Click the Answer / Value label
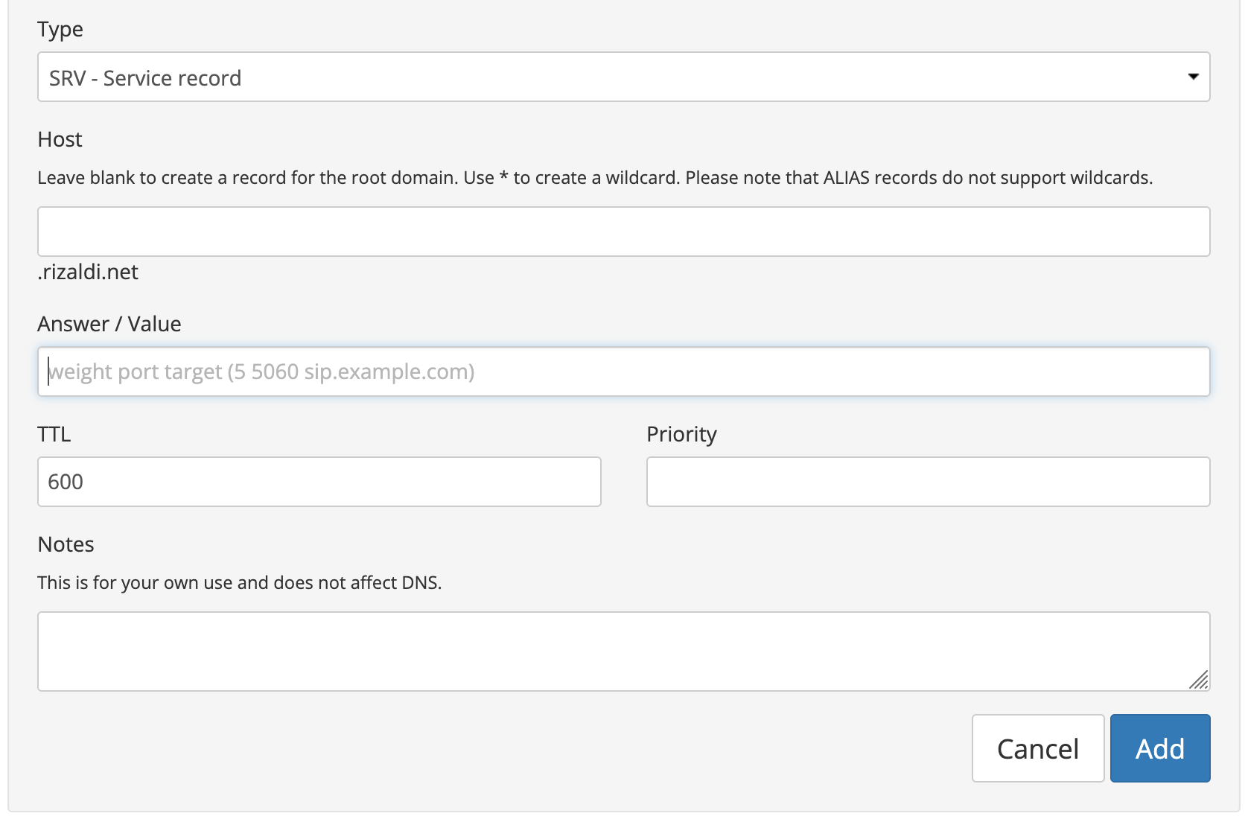1248x819 pixels. tap(109, 323)
